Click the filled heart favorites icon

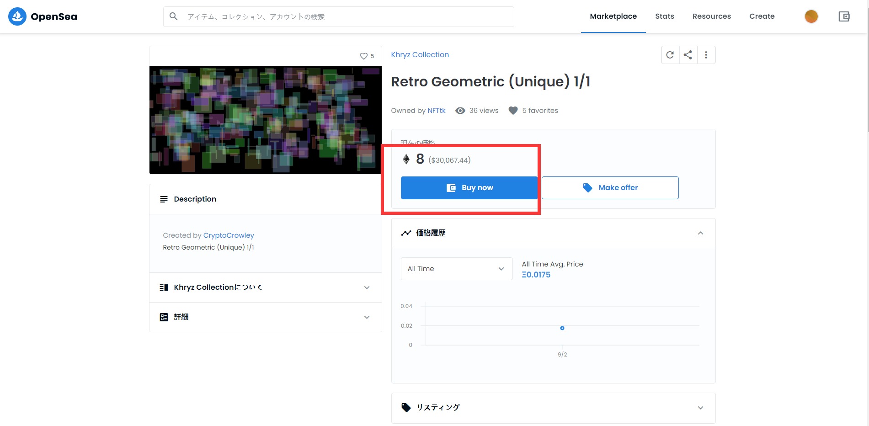[513, 111]
